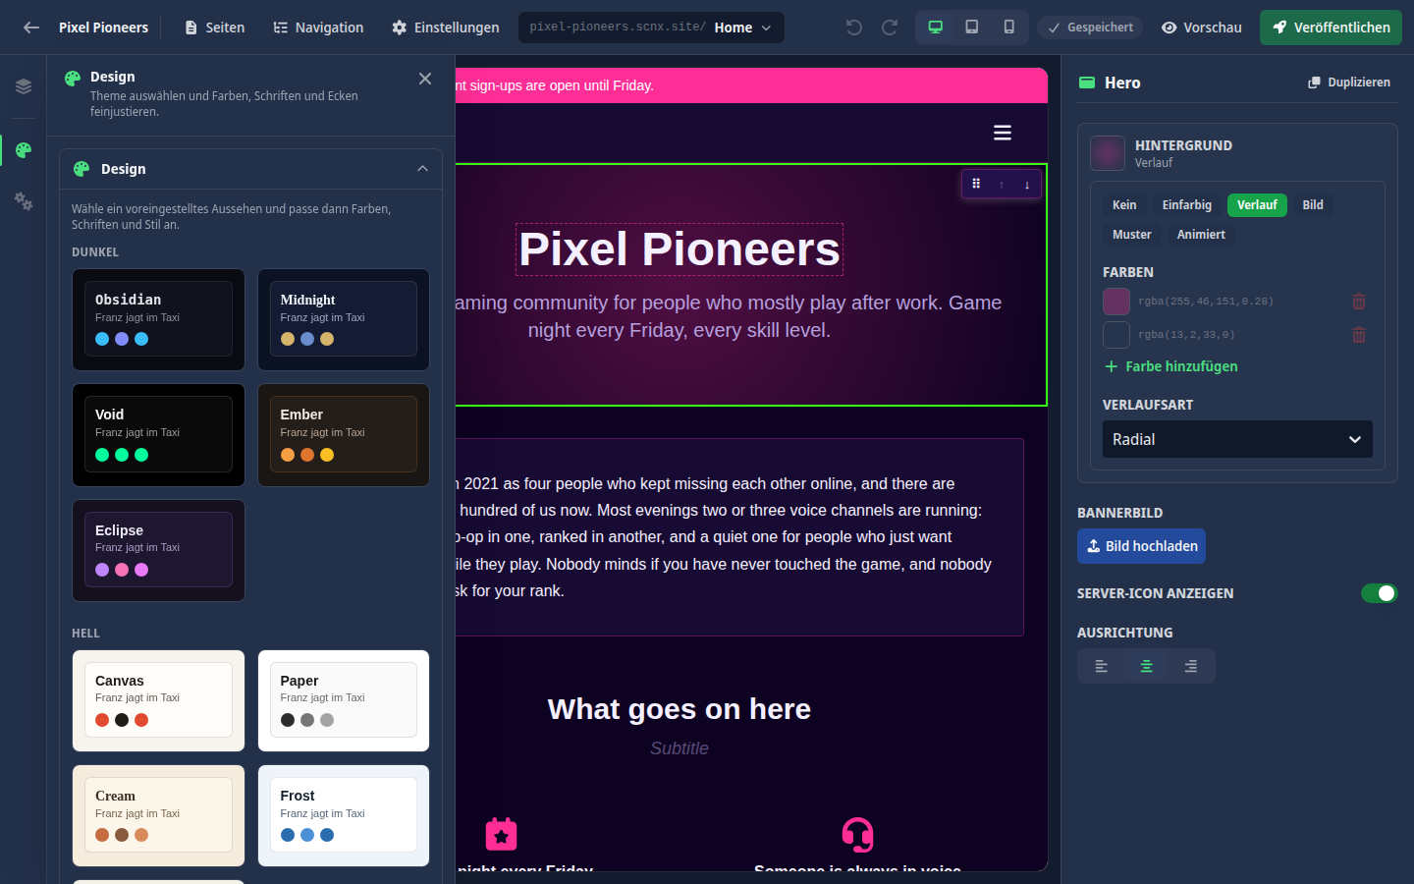1414x884 pixels.
Task: Switch to mobile preview device
Action: click(x=1008, y=28)
